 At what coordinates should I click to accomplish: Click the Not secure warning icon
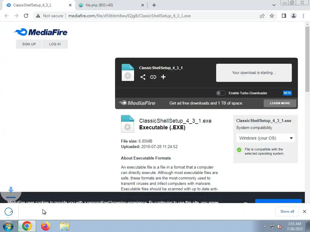tap(38, 16)
